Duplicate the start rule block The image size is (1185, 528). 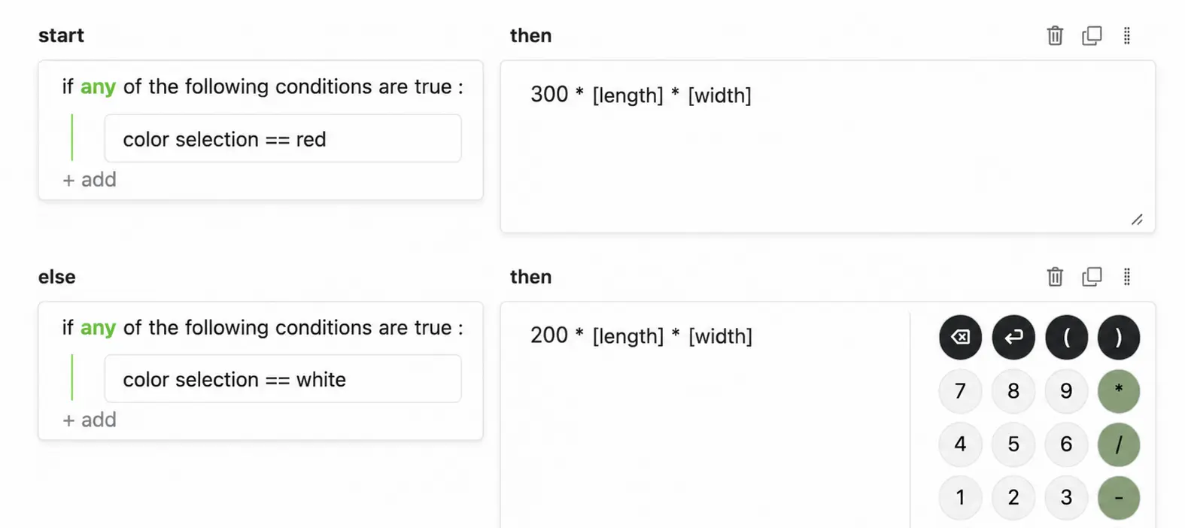tap(1092, 35)
